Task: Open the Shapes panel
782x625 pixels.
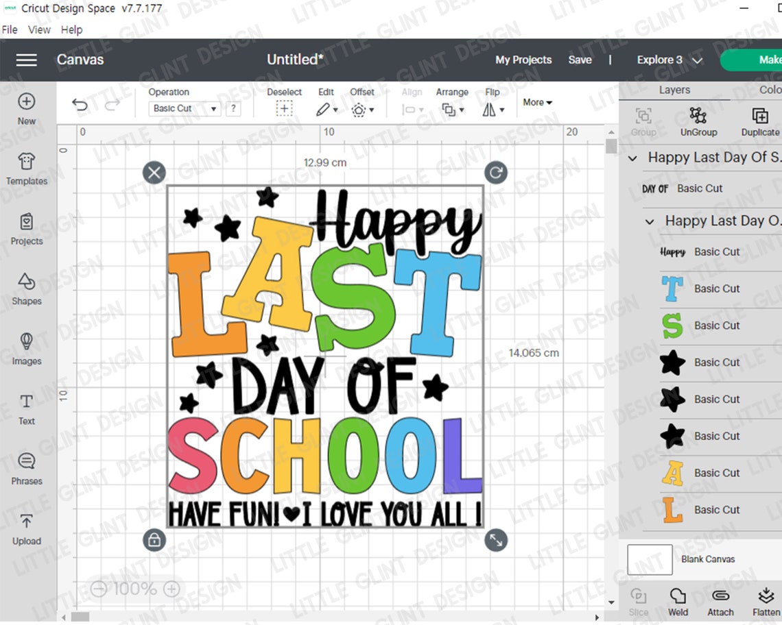Action: coord(26,289)
